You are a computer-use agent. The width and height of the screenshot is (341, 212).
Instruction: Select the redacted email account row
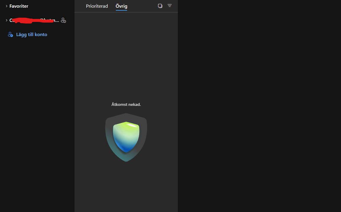34,20
